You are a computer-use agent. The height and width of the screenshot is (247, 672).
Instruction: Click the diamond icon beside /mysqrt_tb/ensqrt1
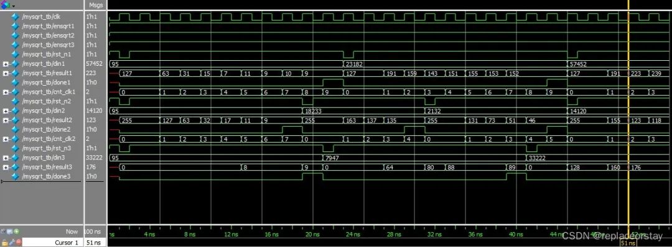16,26
